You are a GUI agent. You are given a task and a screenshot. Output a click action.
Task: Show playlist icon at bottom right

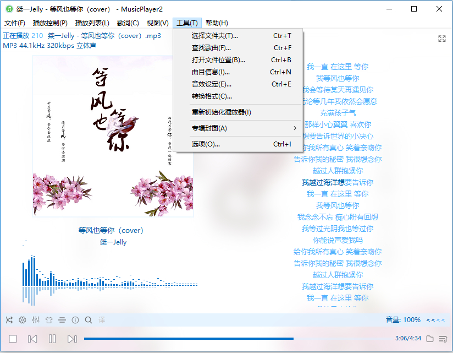click(443, 339)
